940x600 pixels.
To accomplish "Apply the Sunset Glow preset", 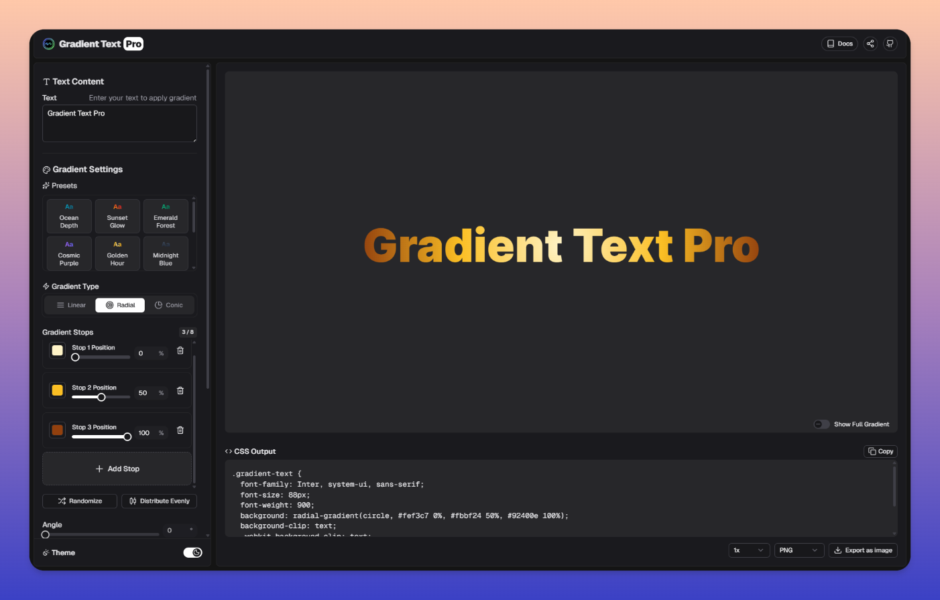I will pos(117,216).
